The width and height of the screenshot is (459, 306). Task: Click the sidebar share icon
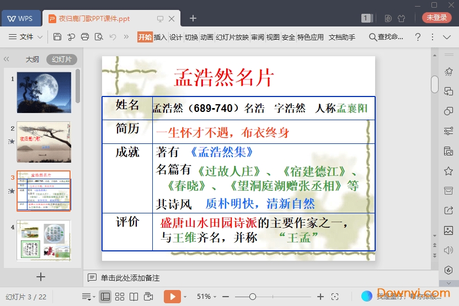click(449, 210)
